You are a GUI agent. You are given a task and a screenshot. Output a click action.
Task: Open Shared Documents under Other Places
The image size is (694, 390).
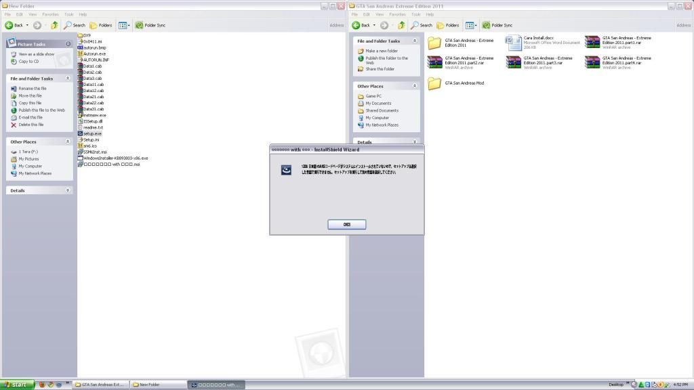(x=382, y=110)
